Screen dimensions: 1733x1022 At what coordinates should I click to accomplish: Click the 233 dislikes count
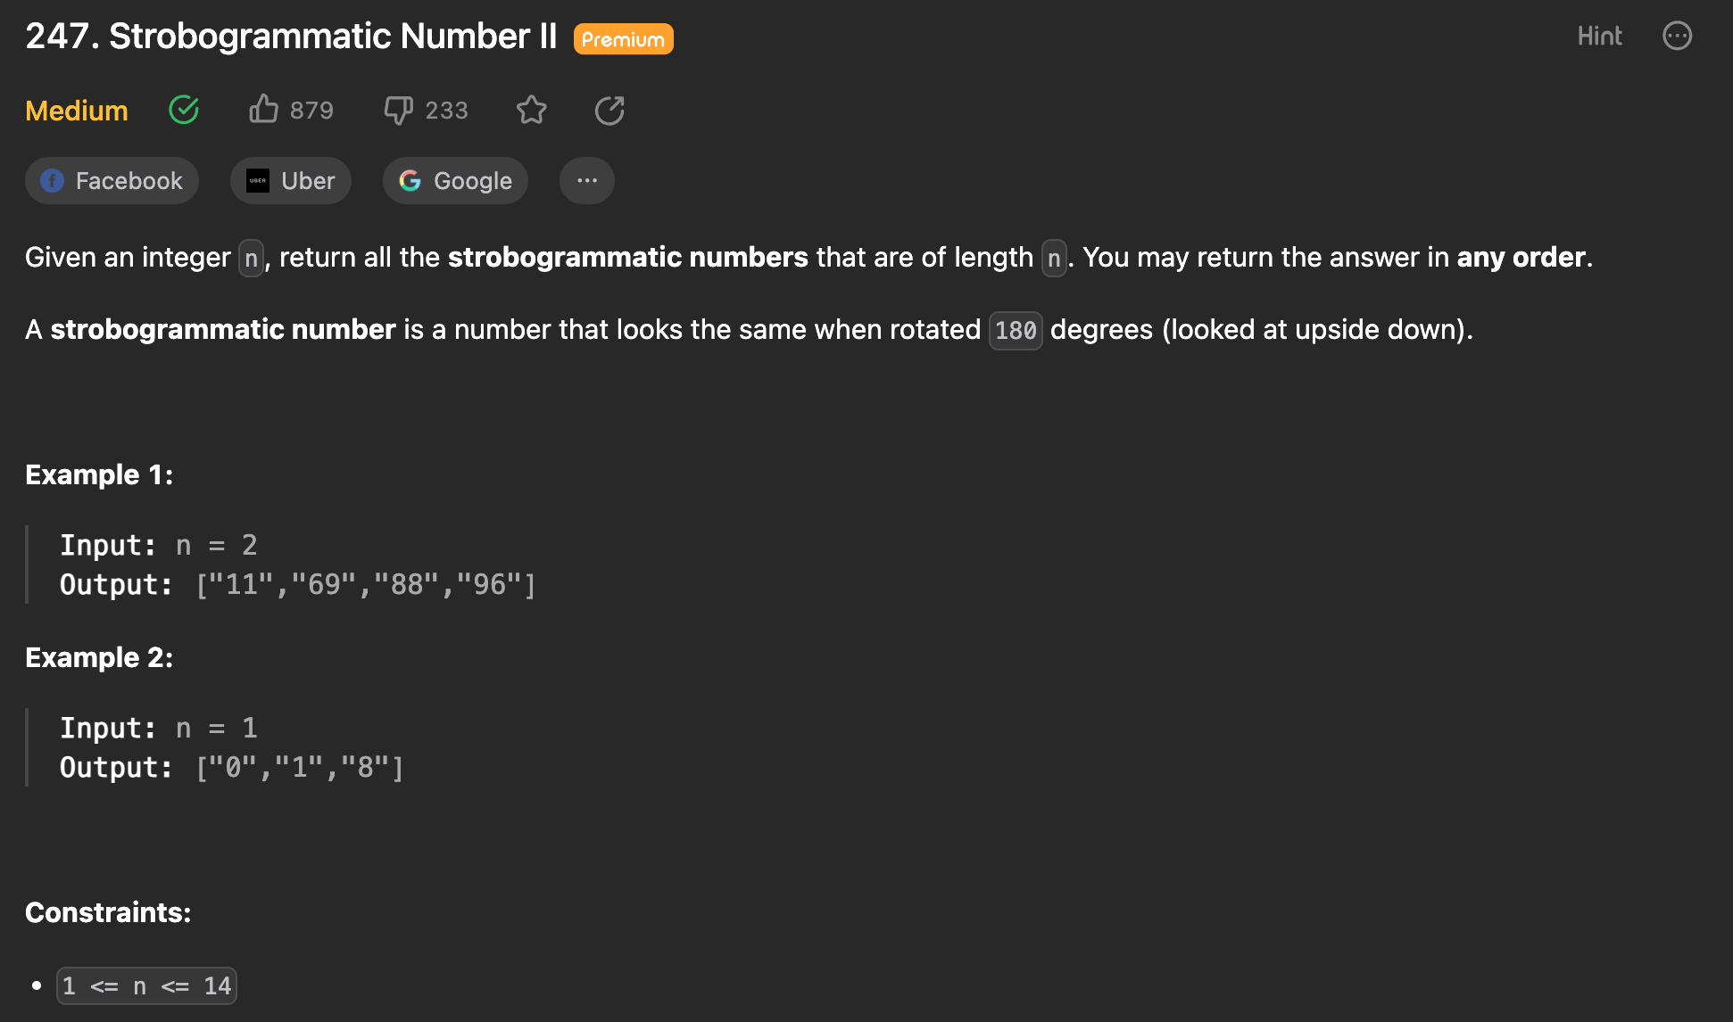446,111
